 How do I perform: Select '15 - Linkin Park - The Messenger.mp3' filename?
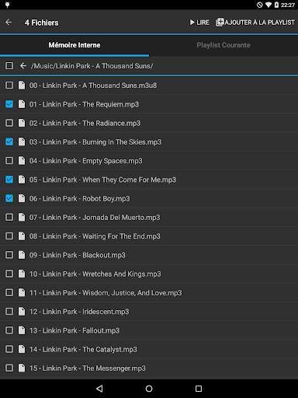(x=88, y=368)
